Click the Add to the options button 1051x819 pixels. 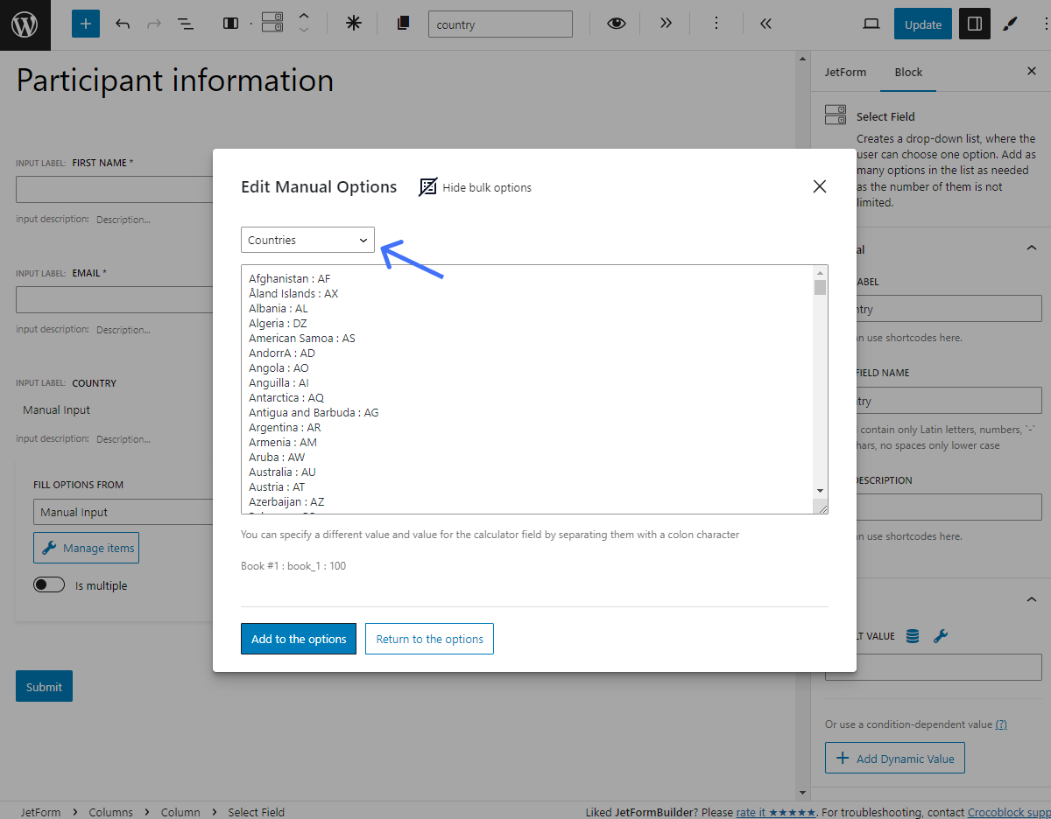(x=298, y=639)
